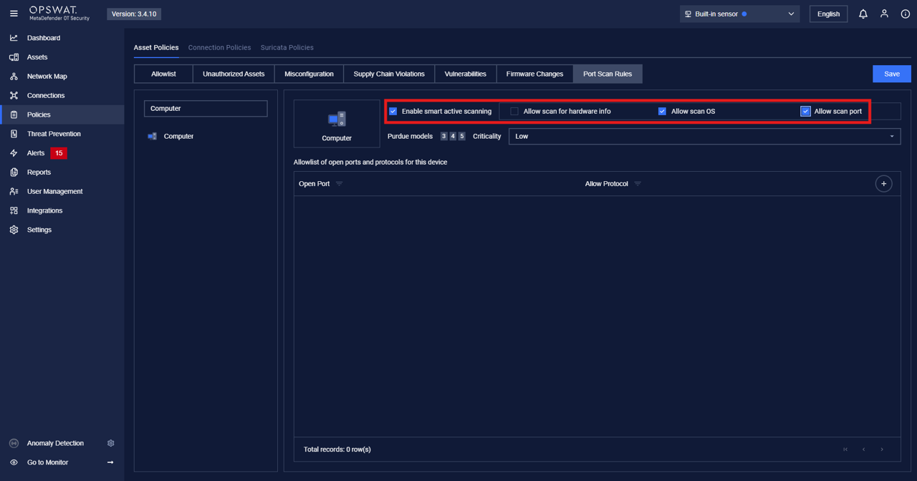The height and width of the screenshot is (481, 917).
Task: Click the Assets sidebar icon
Action: (14, 57)
